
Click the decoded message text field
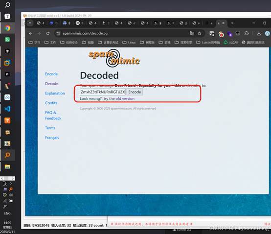click(x=103, y=92)
